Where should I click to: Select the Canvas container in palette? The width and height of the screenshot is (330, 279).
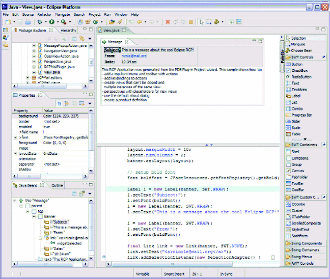click(298, 171)
